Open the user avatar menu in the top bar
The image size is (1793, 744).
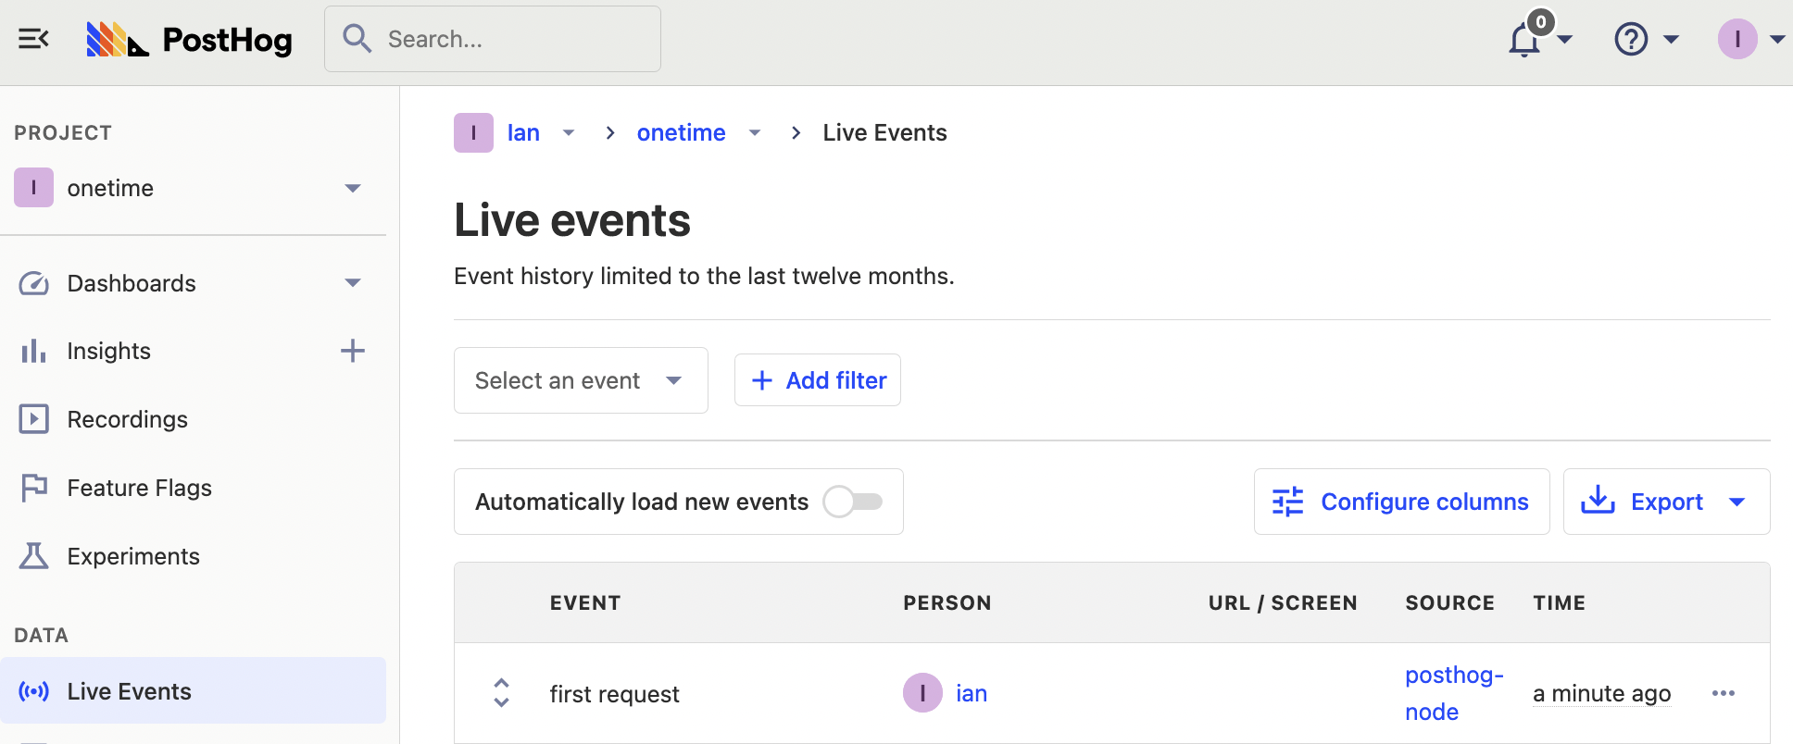1737,40
